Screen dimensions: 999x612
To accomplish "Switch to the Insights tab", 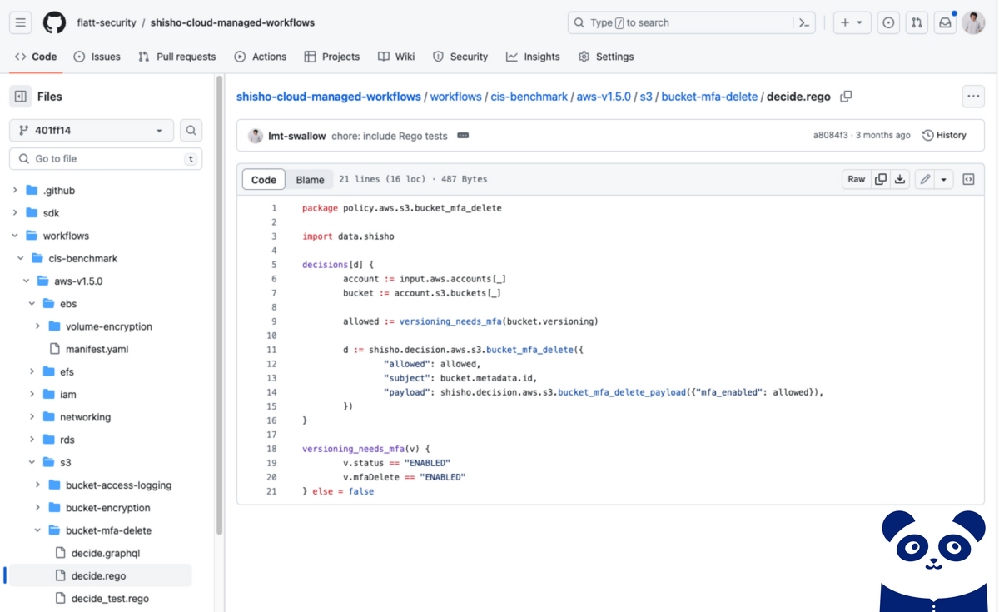I will [533, 57].
